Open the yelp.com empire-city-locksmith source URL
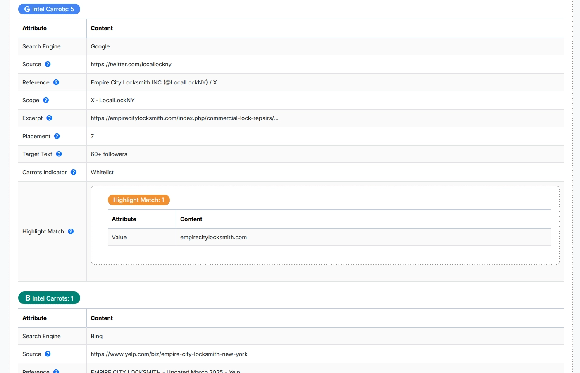This screenshot has width=580, height=373. (x=169, y=354)
